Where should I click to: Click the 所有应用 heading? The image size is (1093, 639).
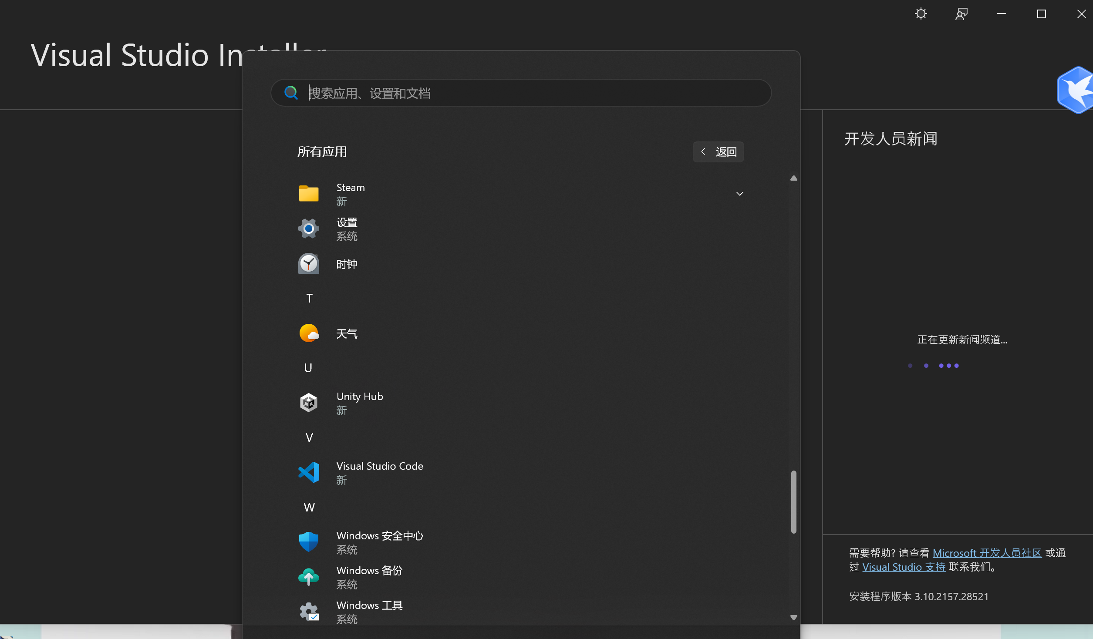point(322,152)
